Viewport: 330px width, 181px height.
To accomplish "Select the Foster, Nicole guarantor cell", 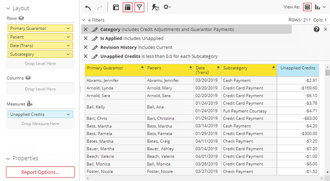I will pyautogui.click(x=115, y=171).
